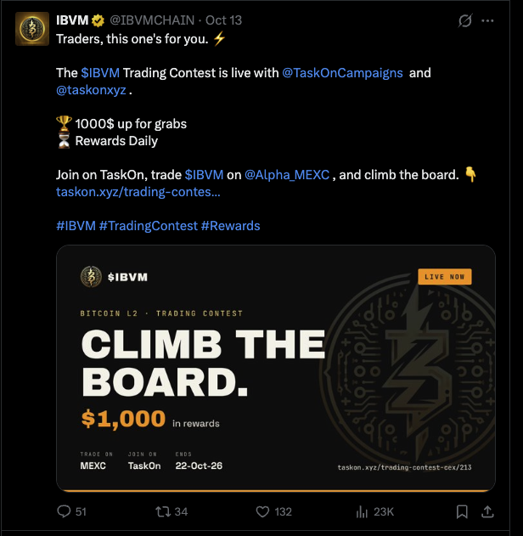The height and width of the screenshot is (536, 523).
Task: Open post analytics via the views icon
Action: [x=362, y=511]
